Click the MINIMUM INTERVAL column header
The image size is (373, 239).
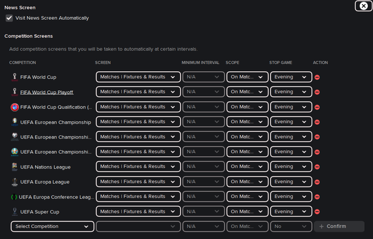tap(200, 62)
